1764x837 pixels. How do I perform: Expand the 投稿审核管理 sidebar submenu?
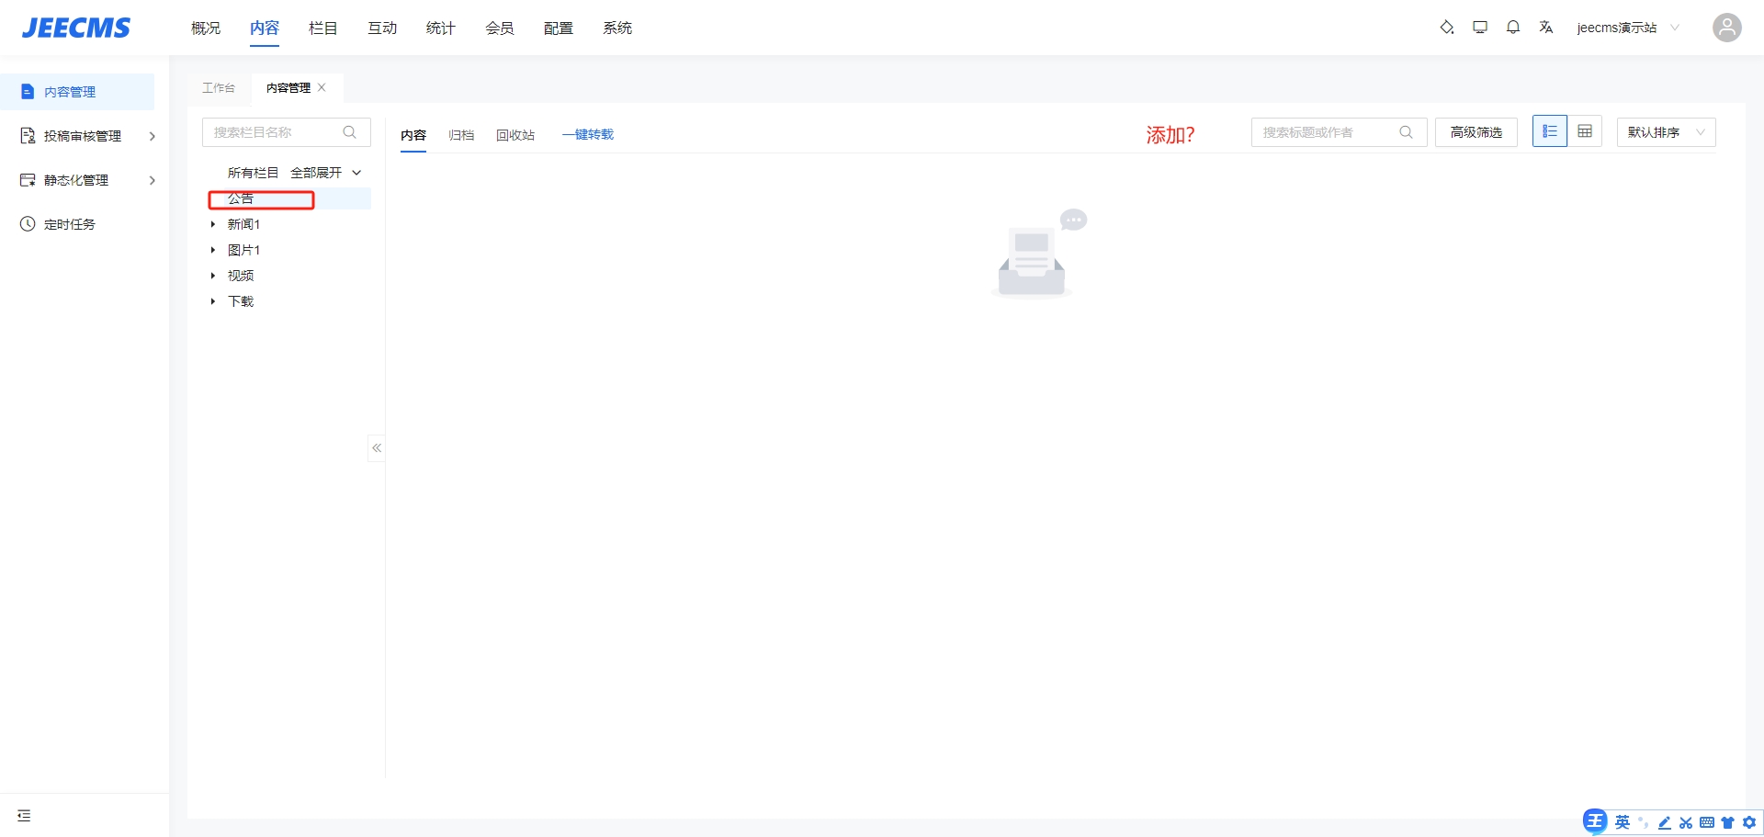[152, 136]
